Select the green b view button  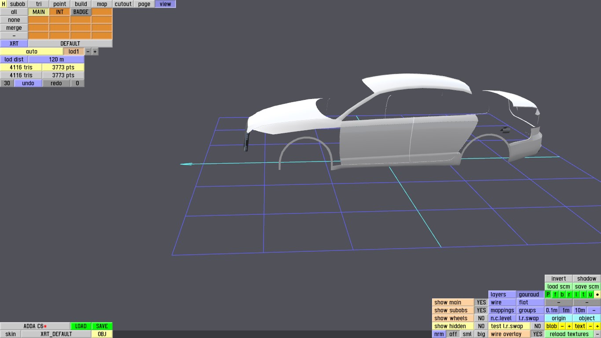[562, 294]
